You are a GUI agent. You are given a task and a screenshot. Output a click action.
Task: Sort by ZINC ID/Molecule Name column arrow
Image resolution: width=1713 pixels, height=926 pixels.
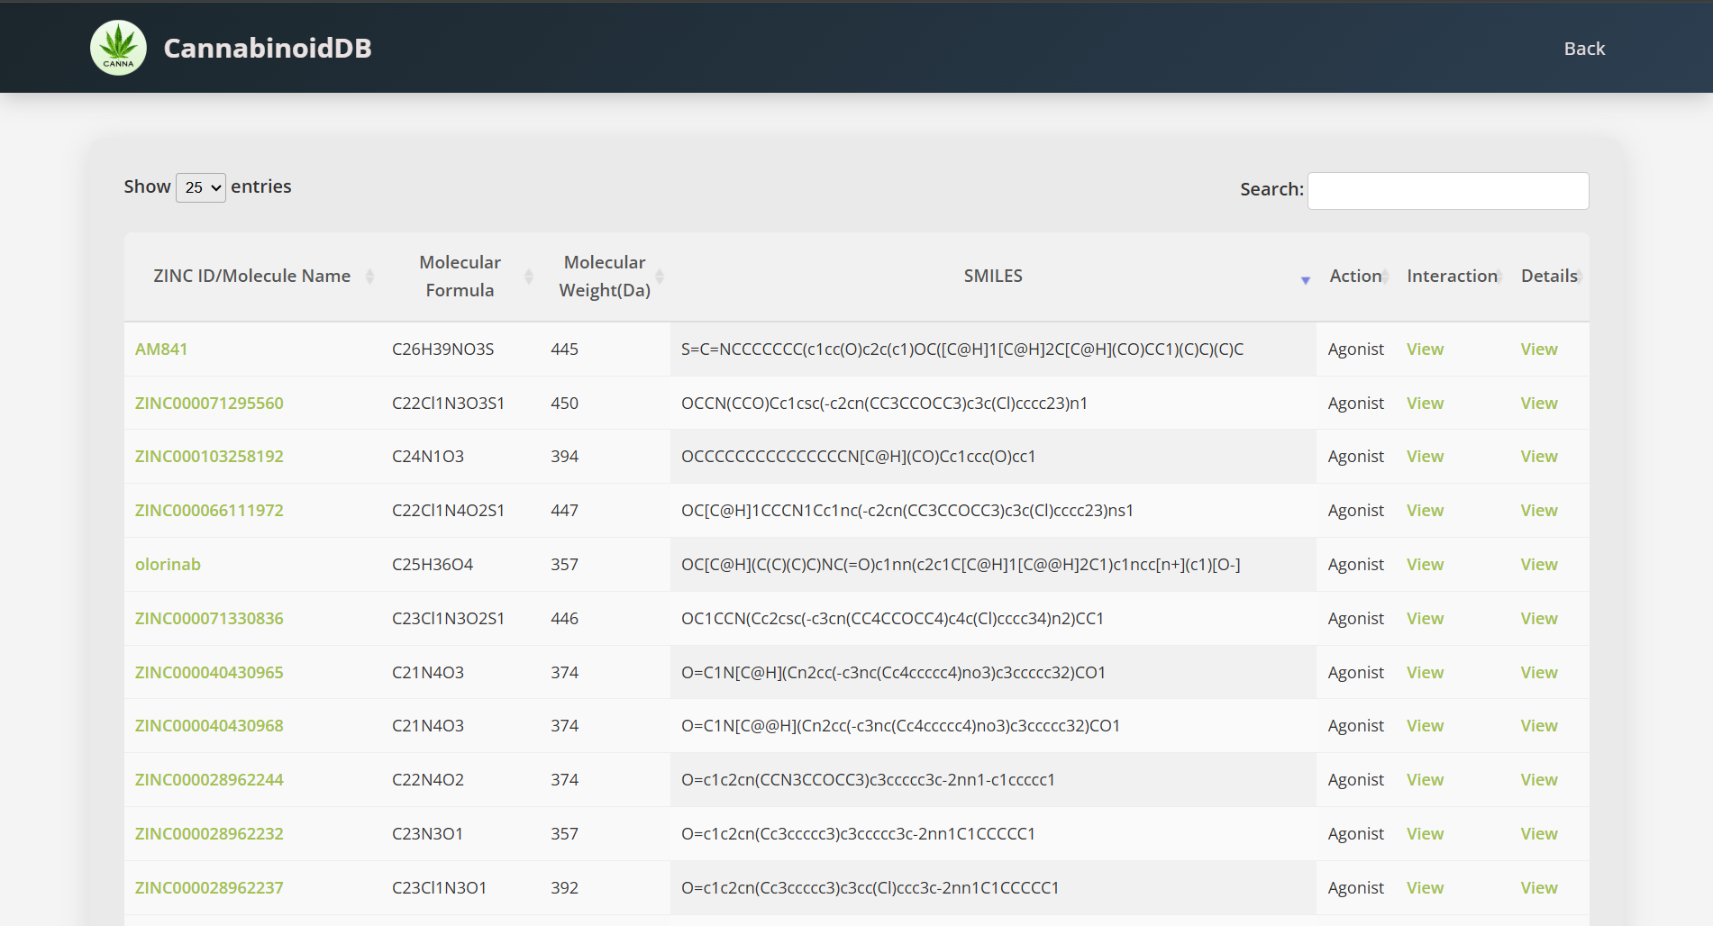pyautogui.click(x=370, y=277)
